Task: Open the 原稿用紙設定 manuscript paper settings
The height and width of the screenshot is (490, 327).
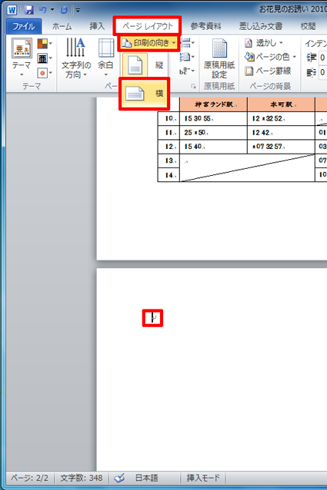Action: click(219, 58)
